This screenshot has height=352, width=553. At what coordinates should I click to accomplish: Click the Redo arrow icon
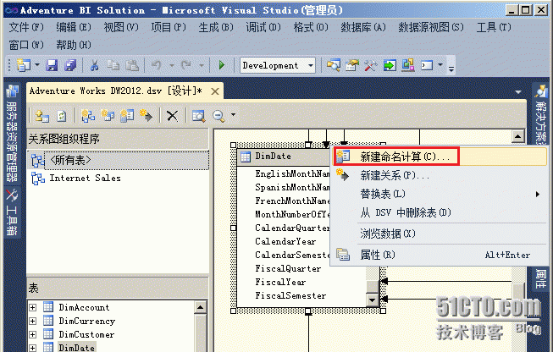point(186,65)
